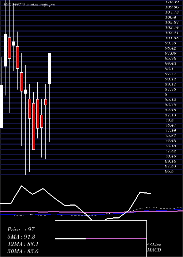Click the 75.81 axis value
This screenshot has height=257, width=183.
pyautogui.click(x=171, y=135)
